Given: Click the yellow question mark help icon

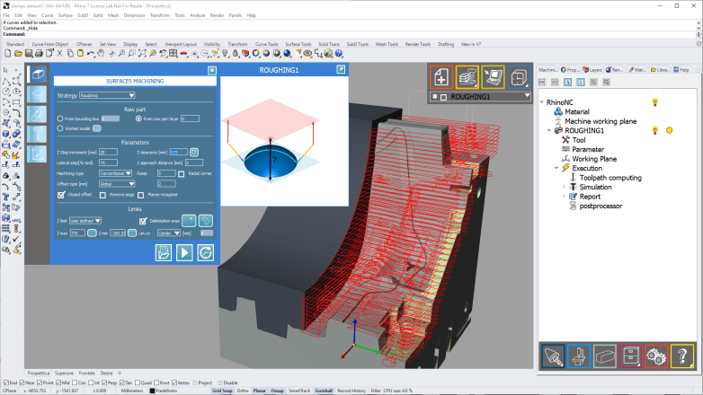Looking at the screenshot, I should [682, 356].
